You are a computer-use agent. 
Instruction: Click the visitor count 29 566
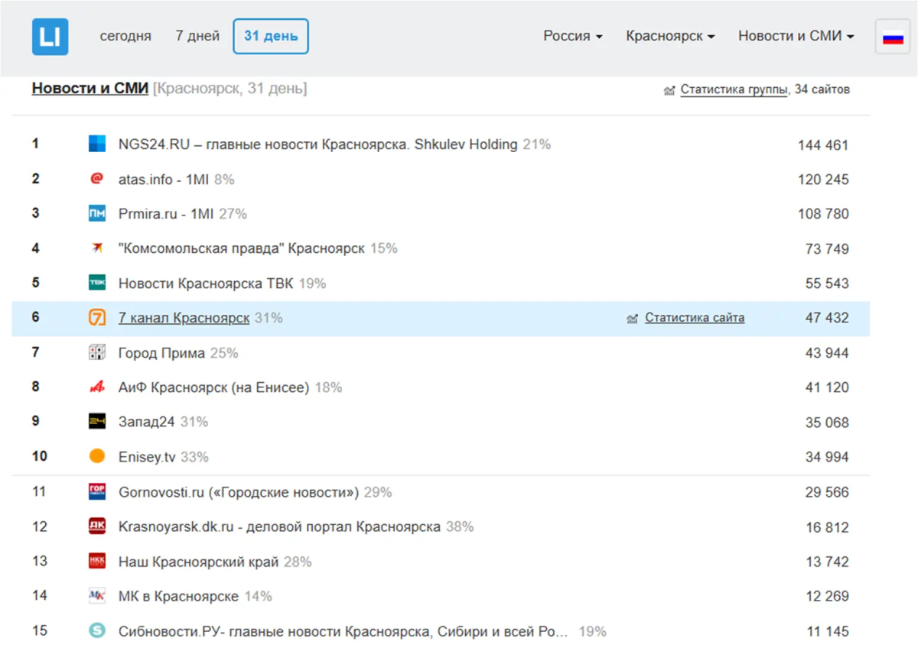click(827, 492)
